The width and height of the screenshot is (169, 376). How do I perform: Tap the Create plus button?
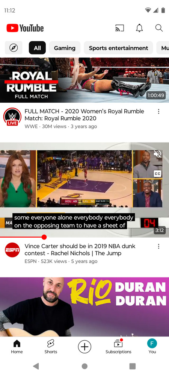point(84,347)
